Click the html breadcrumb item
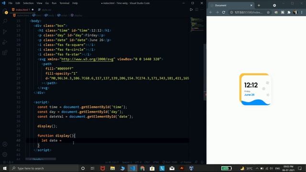Screen dimensions: 306x172 click(37, 15)
